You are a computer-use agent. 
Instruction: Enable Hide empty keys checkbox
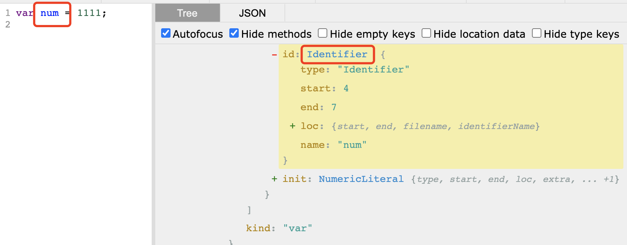pyautogui.click(x=323, y=33)
